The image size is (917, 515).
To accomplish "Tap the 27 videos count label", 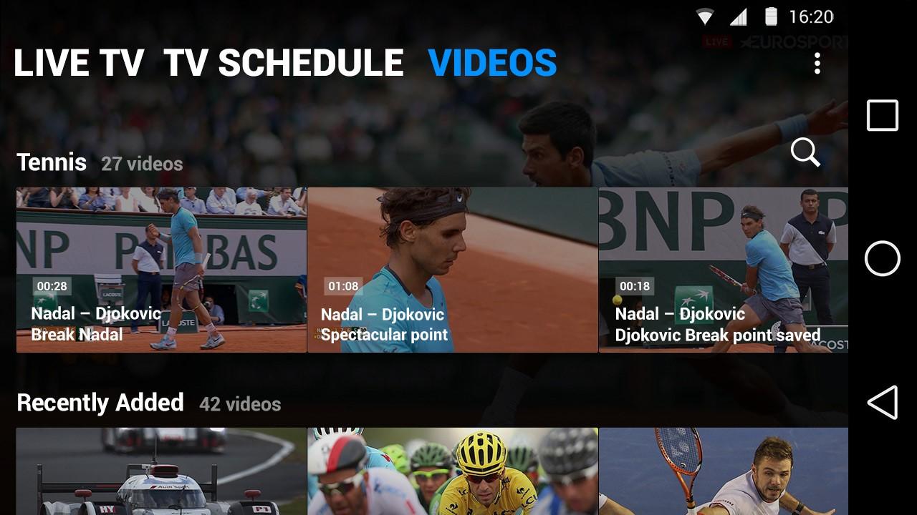I will [142, 164].
